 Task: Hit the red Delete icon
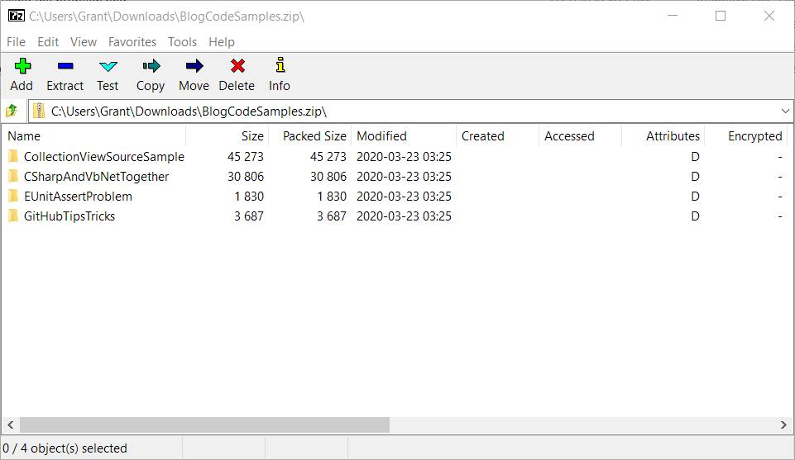(x=237, y=67)
